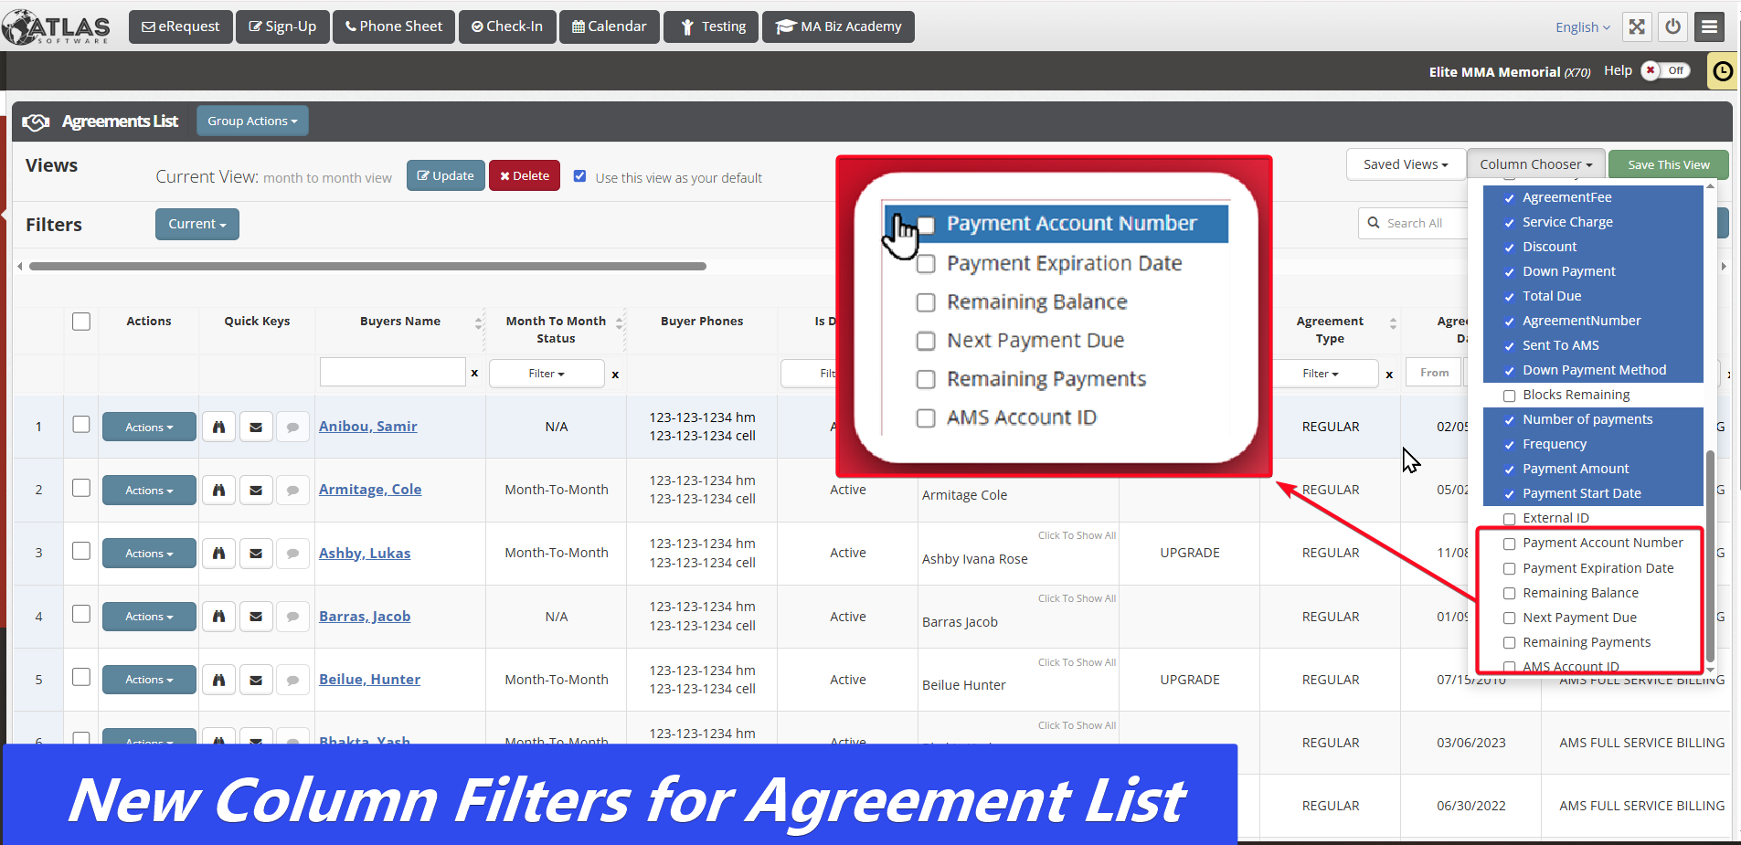Click the horizontal table scrollbar
The width and height of the screenshot is (1741, 845).
click(x=367, y=267)
